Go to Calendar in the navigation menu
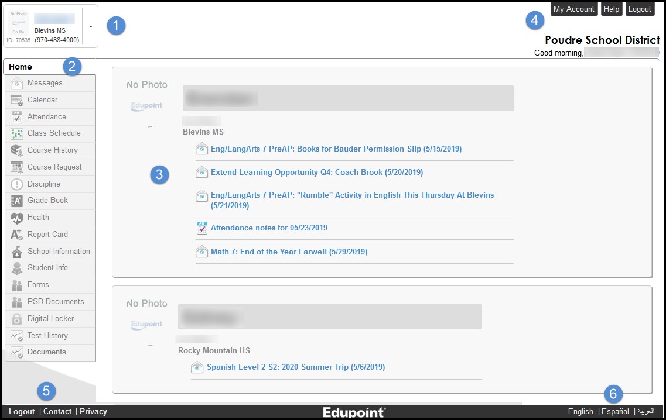 (x=50, y=100)
